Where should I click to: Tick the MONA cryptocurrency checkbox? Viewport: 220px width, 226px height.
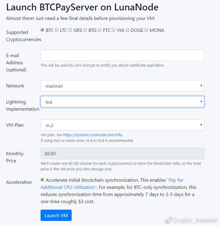[x=146, y=30]
